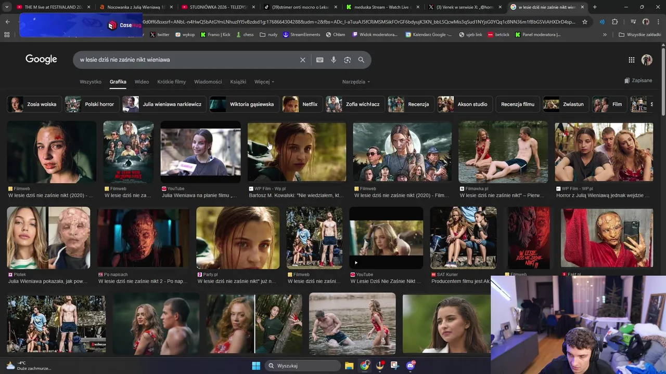Click the Windows Wyszukaj search box
Image resolution: width=666 pixels, height=374 pixels.
[302, 366]
